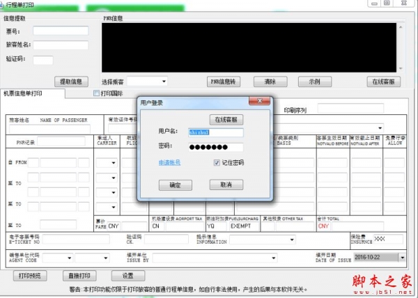
Task: Click 打印预览 button
Action: coord(30,276)
